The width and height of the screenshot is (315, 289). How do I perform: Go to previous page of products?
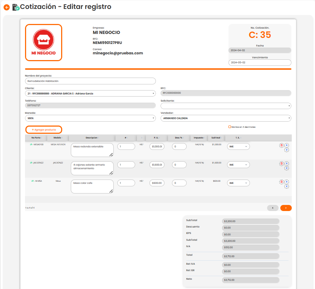click(x=272, y=207)
